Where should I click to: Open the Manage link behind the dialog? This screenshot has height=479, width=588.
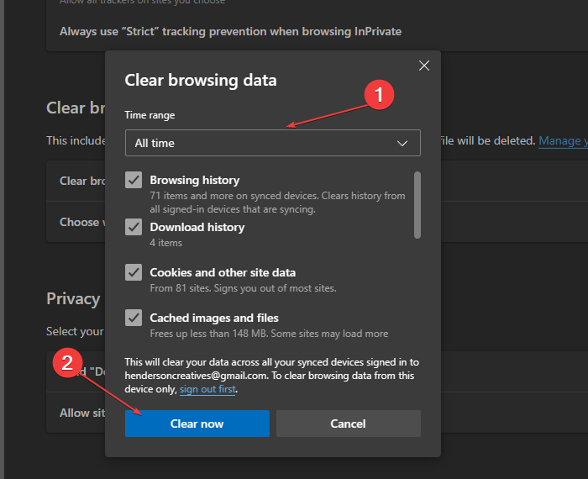(562, 140)
